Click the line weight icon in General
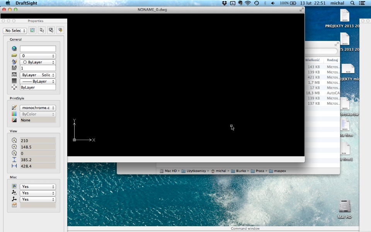 click(x=14, y=81)
